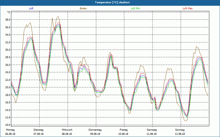Click the Luft legend label
Screen dimensions: 220x137
[x=31, y=8]
